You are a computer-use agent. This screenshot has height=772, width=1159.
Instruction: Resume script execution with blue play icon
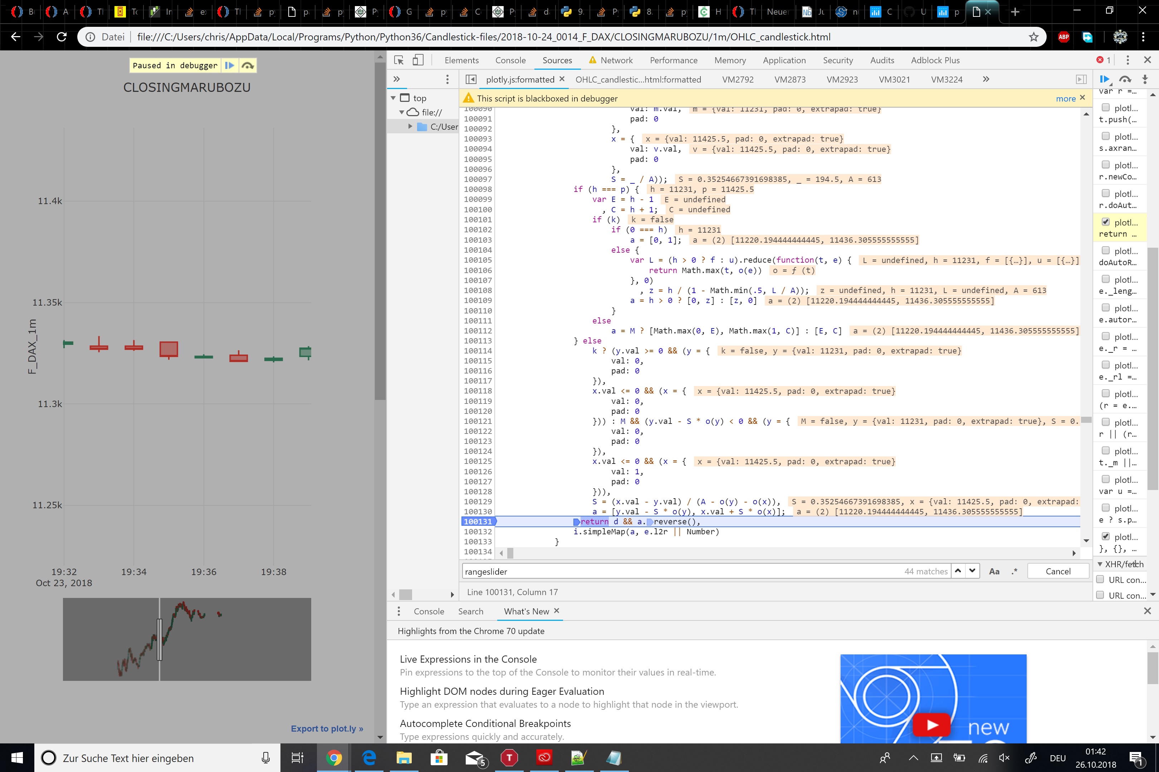1104,79
